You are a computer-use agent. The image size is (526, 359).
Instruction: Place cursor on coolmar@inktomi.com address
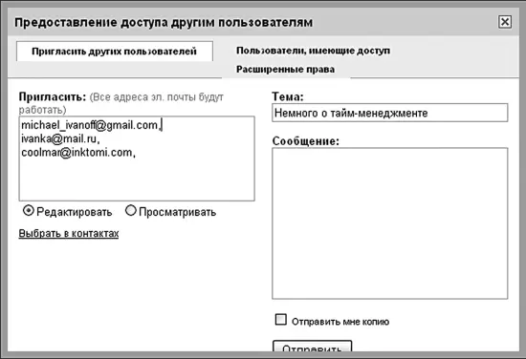click(x=77, y=153)
